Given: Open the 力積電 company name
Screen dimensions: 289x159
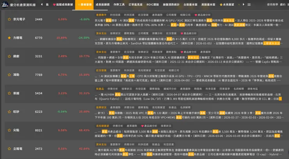Looking at the screenshot, I should [x=18, y=38].
